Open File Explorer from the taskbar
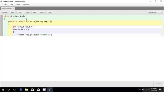The height and width of the screenshot is (92, 164). click(x=26, y=90)
